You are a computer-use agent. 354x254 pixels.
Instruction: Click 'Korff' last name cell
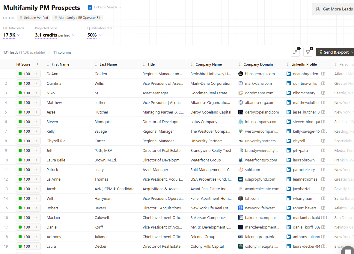point(115,227)
